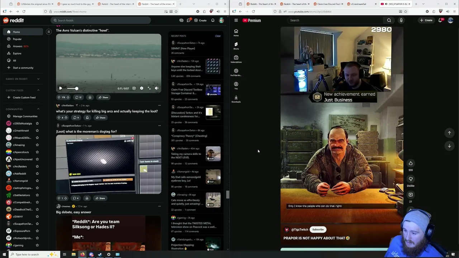Open Reddit notifications bell

click(213, 20)
